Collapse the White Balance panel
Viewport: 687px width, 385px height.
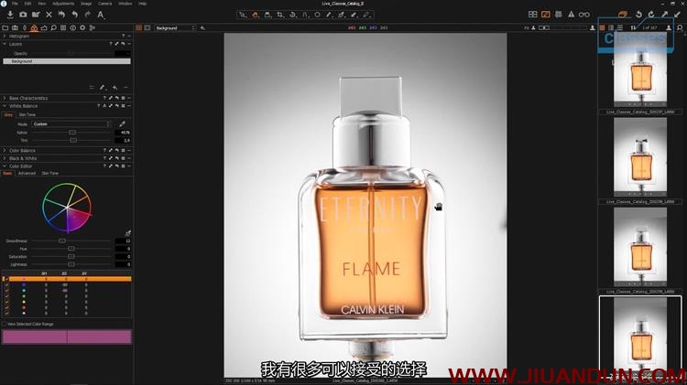pos(5,106)
